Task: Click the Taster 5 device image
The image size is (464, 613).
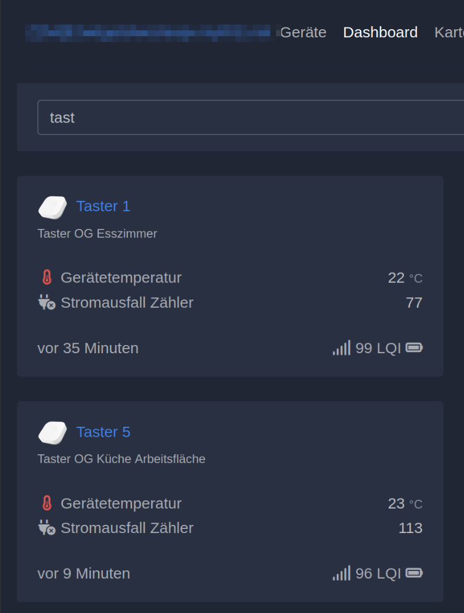Action: [53, 433]
